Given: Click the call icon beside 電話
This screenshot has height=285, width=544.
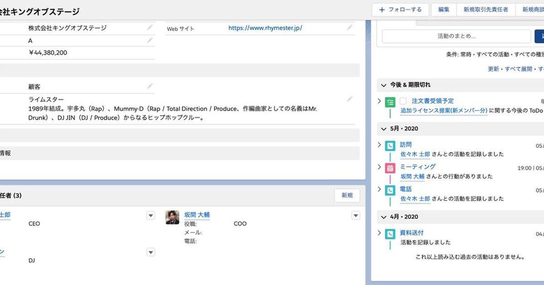Looking at the screenshot, I should (x=390, y=190).
